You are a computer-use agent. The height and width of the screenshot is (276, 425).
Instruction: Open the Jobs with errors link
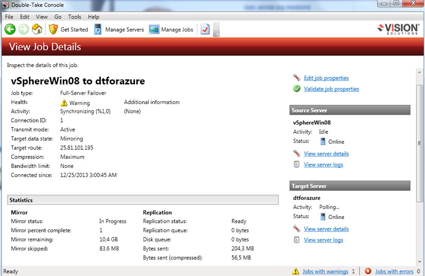coord(394,271)
